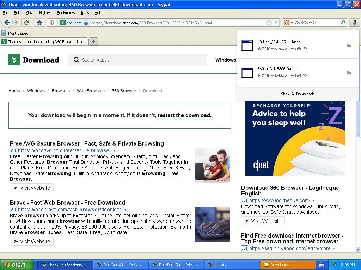Open DuckDuckGo search engine selector
This screenshot has width=361, height=270.
(x=288, y=22)
